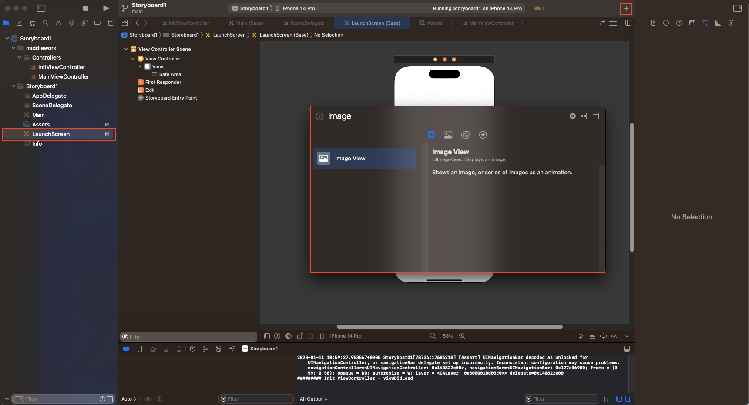Image resolution: width=749 pixels, height=405 pixels.
Task: Toggle the console view in debug area
Action: tap(628, 399)
